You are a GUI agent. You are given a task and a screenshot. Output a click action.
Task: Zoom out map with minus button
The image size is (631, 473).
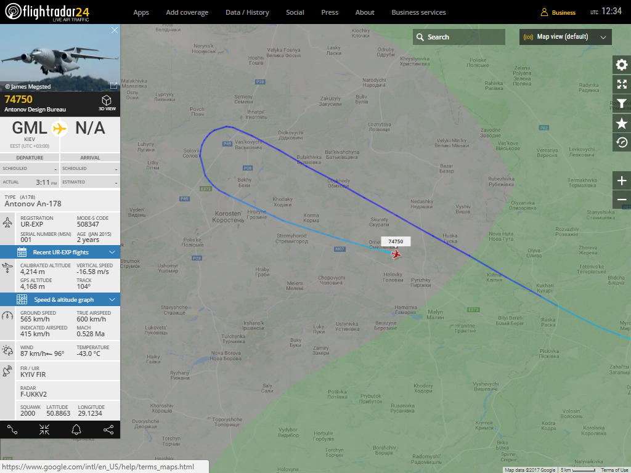click(621, 200)
